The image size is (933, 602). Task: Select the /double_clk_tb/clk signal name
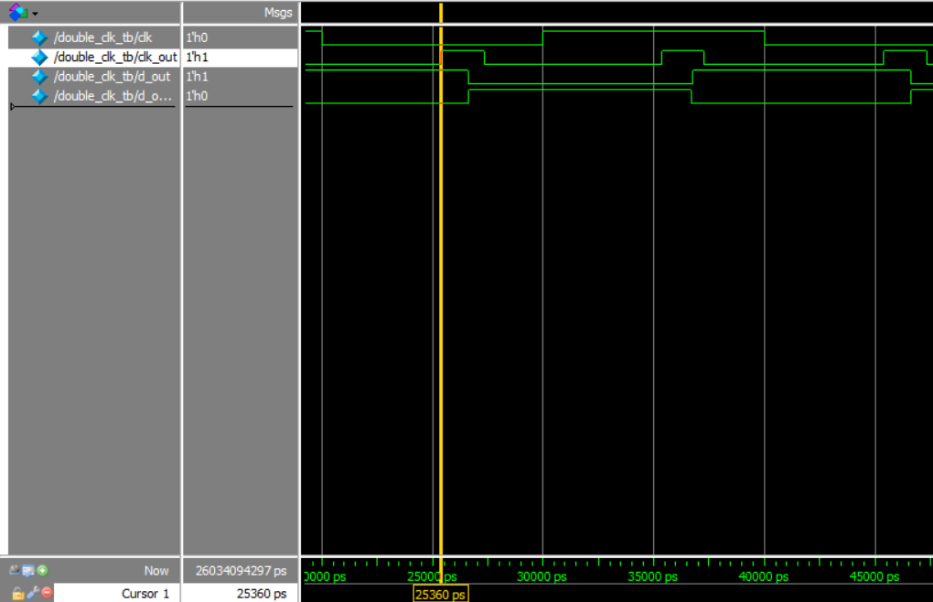pos(103,38)
